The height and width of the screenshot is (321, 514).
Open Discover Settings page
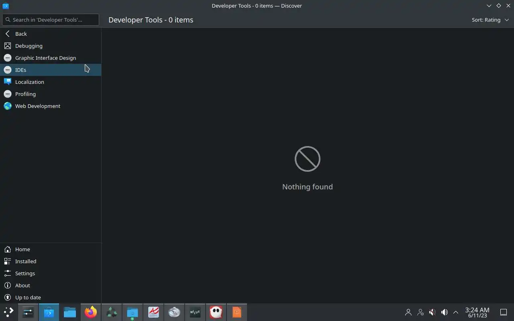pos(51,273)
